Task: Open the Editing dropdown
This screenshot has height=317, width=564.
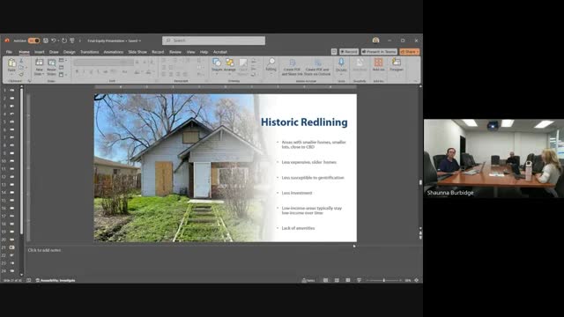Action: (x=271, y=66)
